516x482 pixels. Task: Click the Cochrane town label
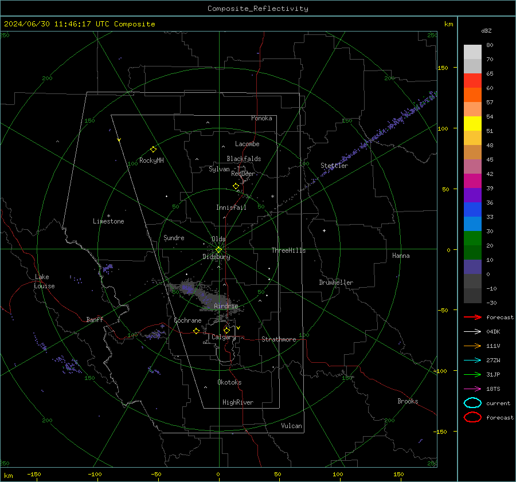[187, 320]
